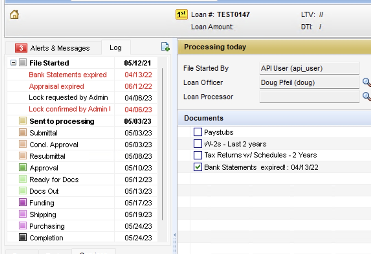Viewport: 371px width, 254px height.
Task: Select the Approval milestone icon
Action: click(23, 168)
